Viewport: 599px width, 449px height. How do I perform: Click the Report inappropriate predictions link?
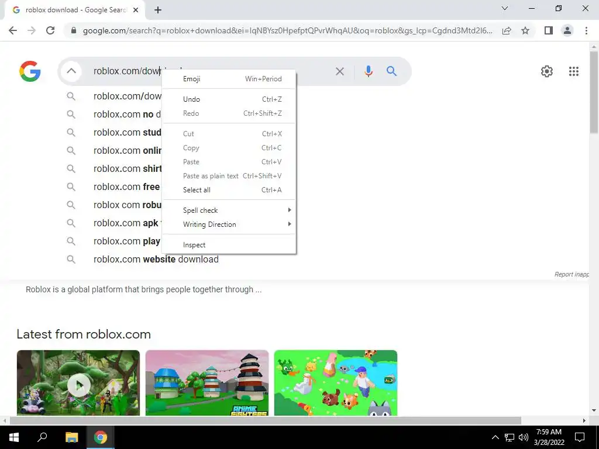(x=572, y=274)
